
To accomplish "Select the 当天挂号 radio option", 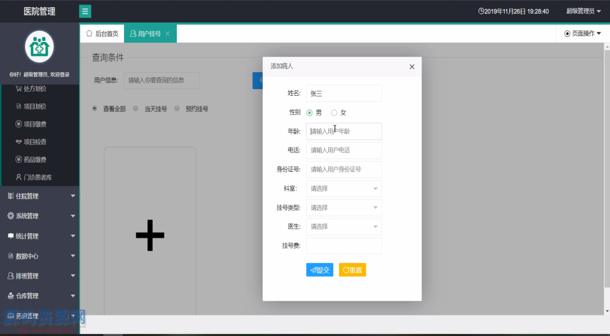I will pyautogui.click(x=135, y=108).
